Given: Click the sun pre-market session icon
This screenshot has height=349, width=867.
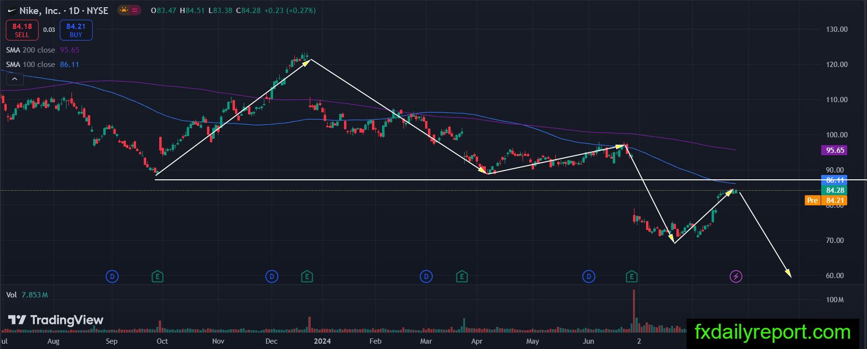Looking at the screenshot, I should (124, 10).
